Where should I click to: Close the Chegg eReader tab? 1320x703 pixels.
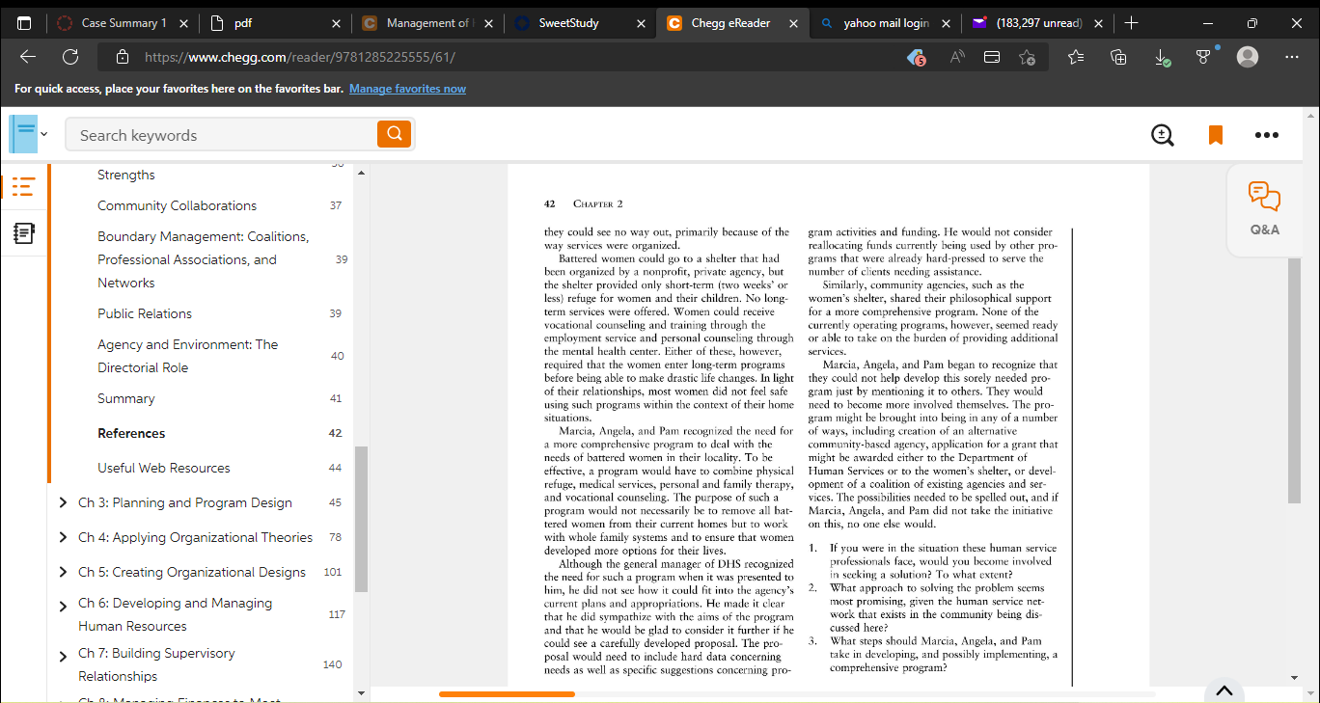[794, 23]
